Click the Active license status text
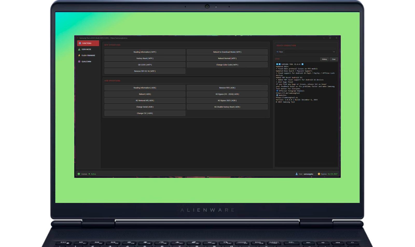The height and width of the screenshot is (247, 415). pos(93,174)
